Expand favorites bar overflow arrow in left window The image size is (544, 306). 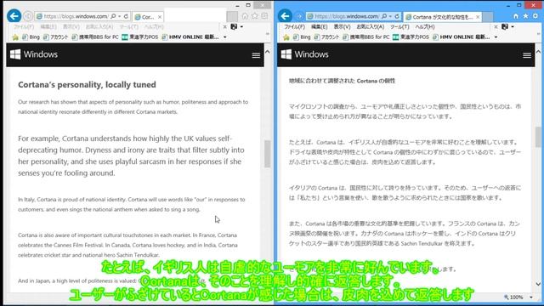tap(224, 37)
